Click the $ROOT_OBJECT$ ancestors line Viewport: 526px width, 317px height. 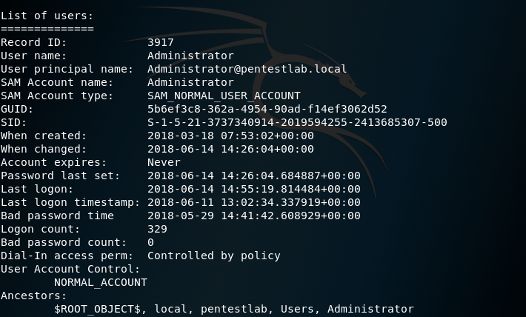tap(234, 310)
